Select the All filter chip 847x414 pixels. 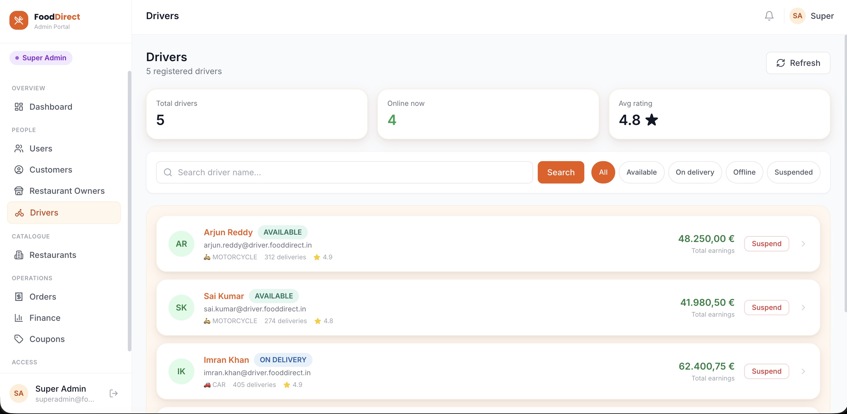(603, 172)
